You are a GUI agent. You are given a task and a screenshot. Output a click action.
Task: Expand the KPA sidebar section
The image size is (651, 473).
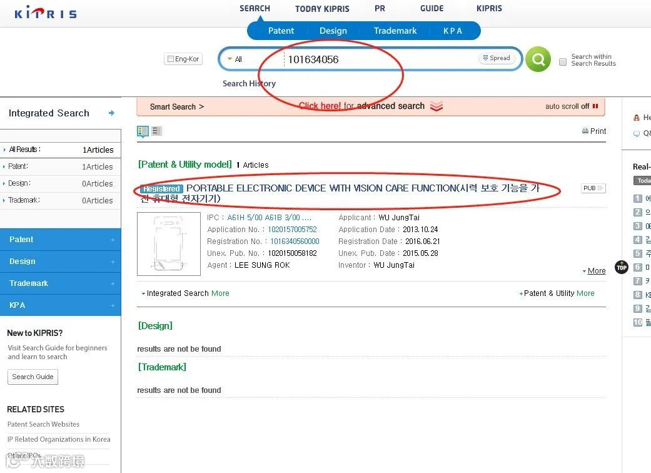[x=61, y=305]
